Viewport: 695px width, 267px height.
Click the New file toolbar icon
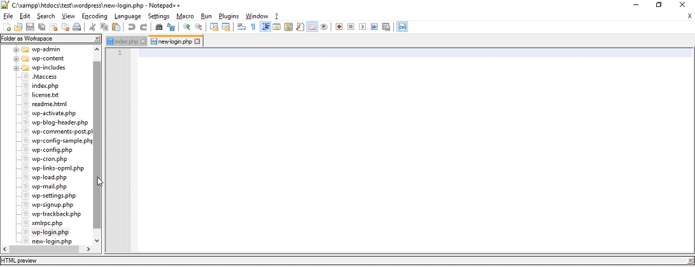click(x=7, y=27)
